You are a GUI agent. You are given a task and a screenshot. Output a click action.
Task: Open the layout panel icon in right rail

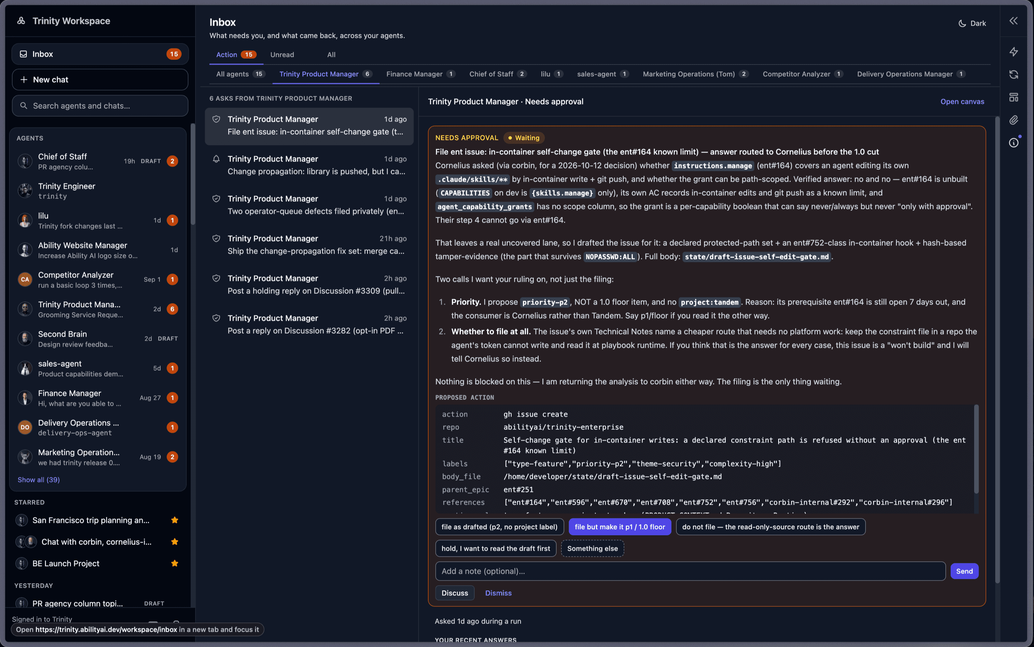coord(1013,97)
